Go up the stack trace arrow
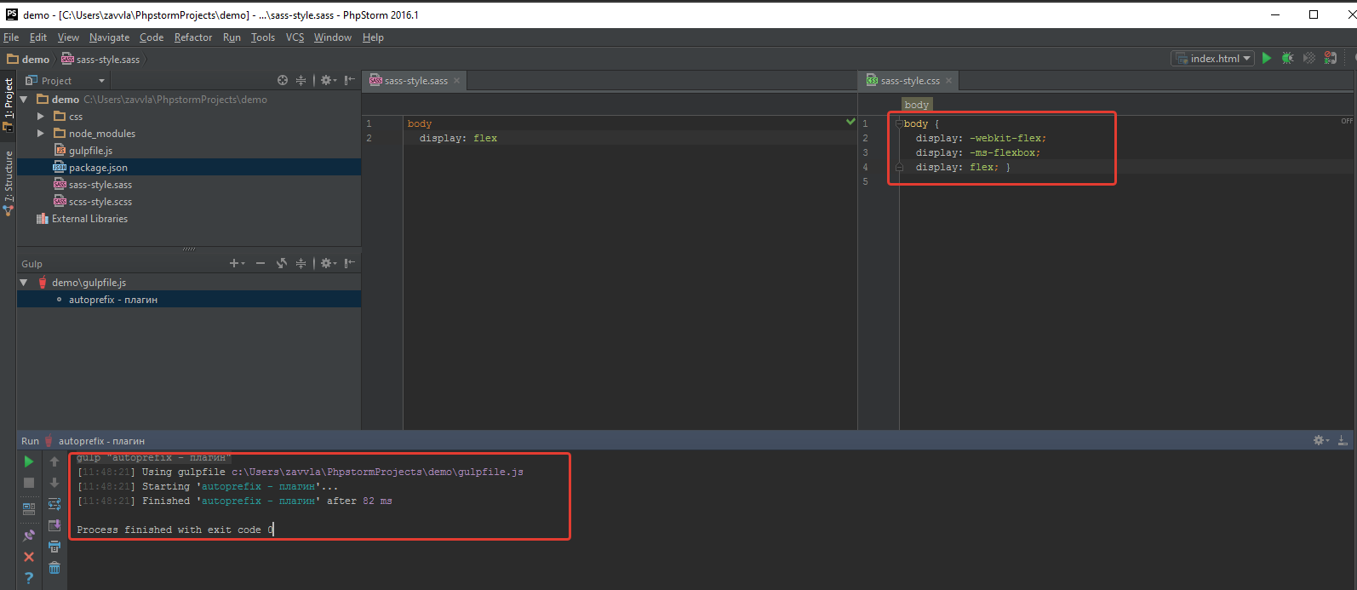This screenshot has height=590, width=1357. tap(54, 461)
